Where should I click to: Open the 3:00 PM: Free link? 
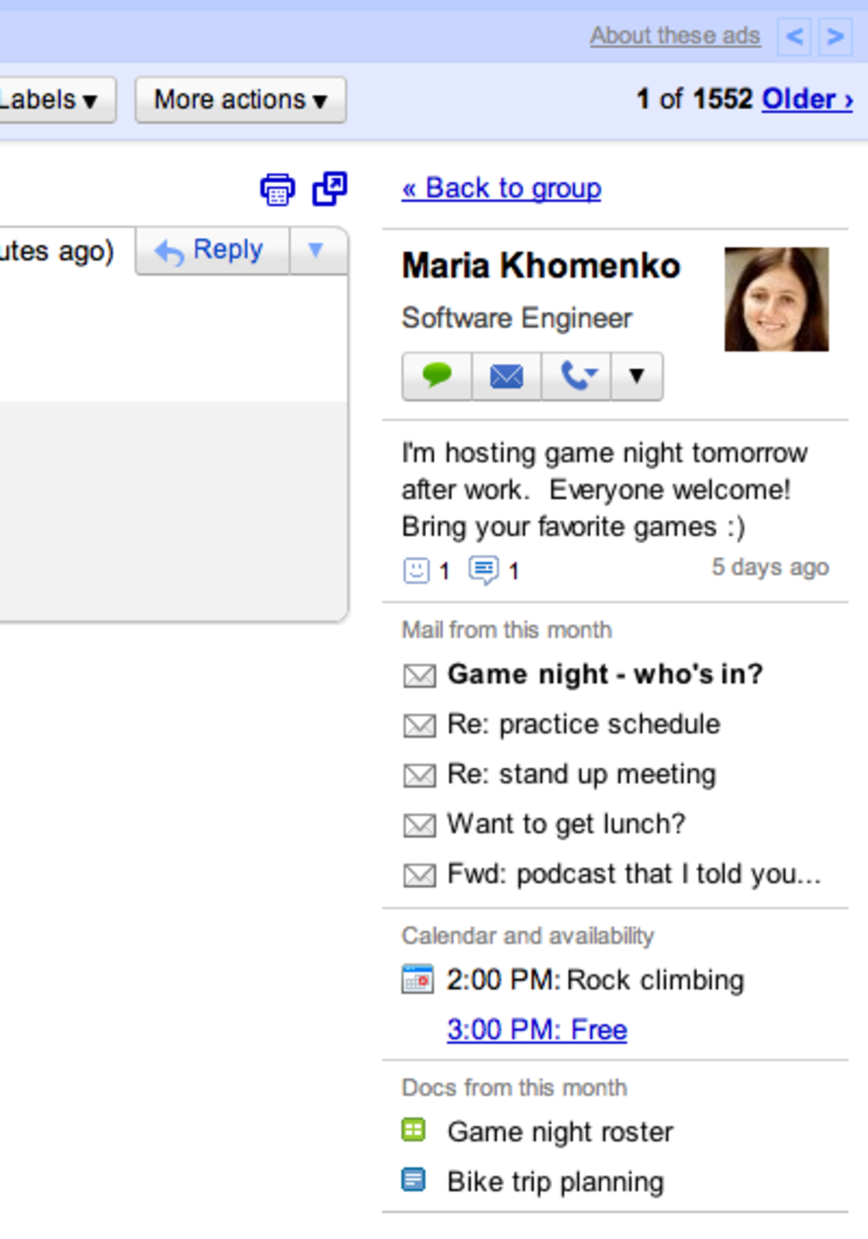point(537,1029)
